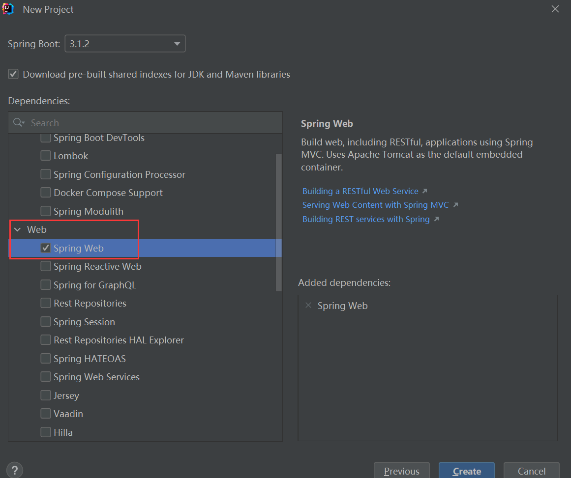The image size is (571, 478).
Task: Check Spring Boot DevTools
Action: point(46,138)
